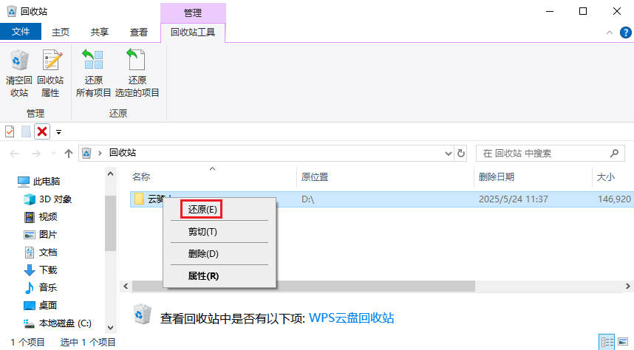The width and height of the screenshot is (634, 350).
Task: Click the 文件 file menu button
Action: pyautogui.click(x=21, y=32)
